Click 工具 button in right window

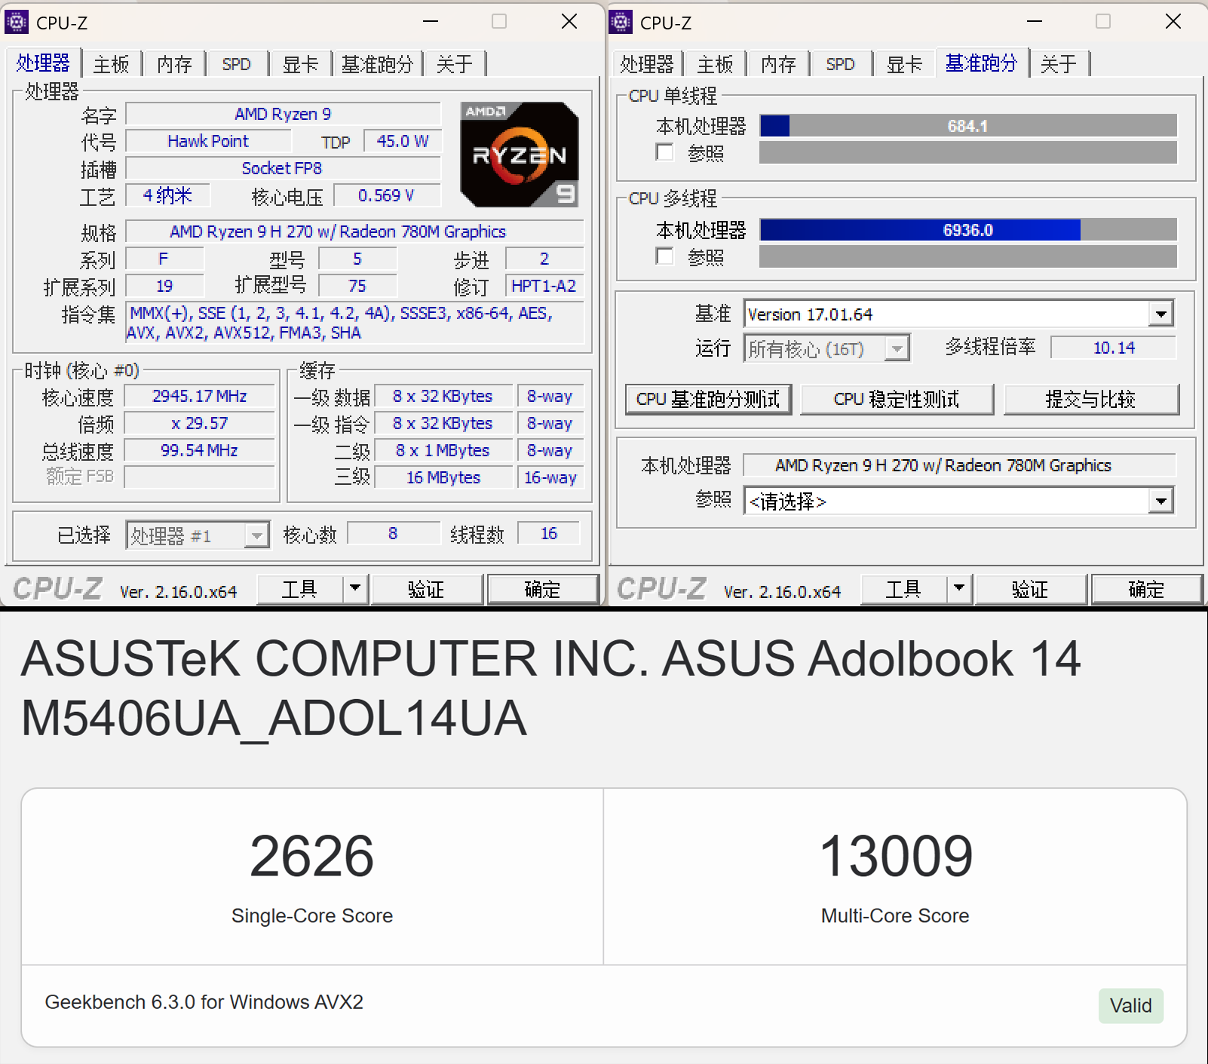(903, 588)
